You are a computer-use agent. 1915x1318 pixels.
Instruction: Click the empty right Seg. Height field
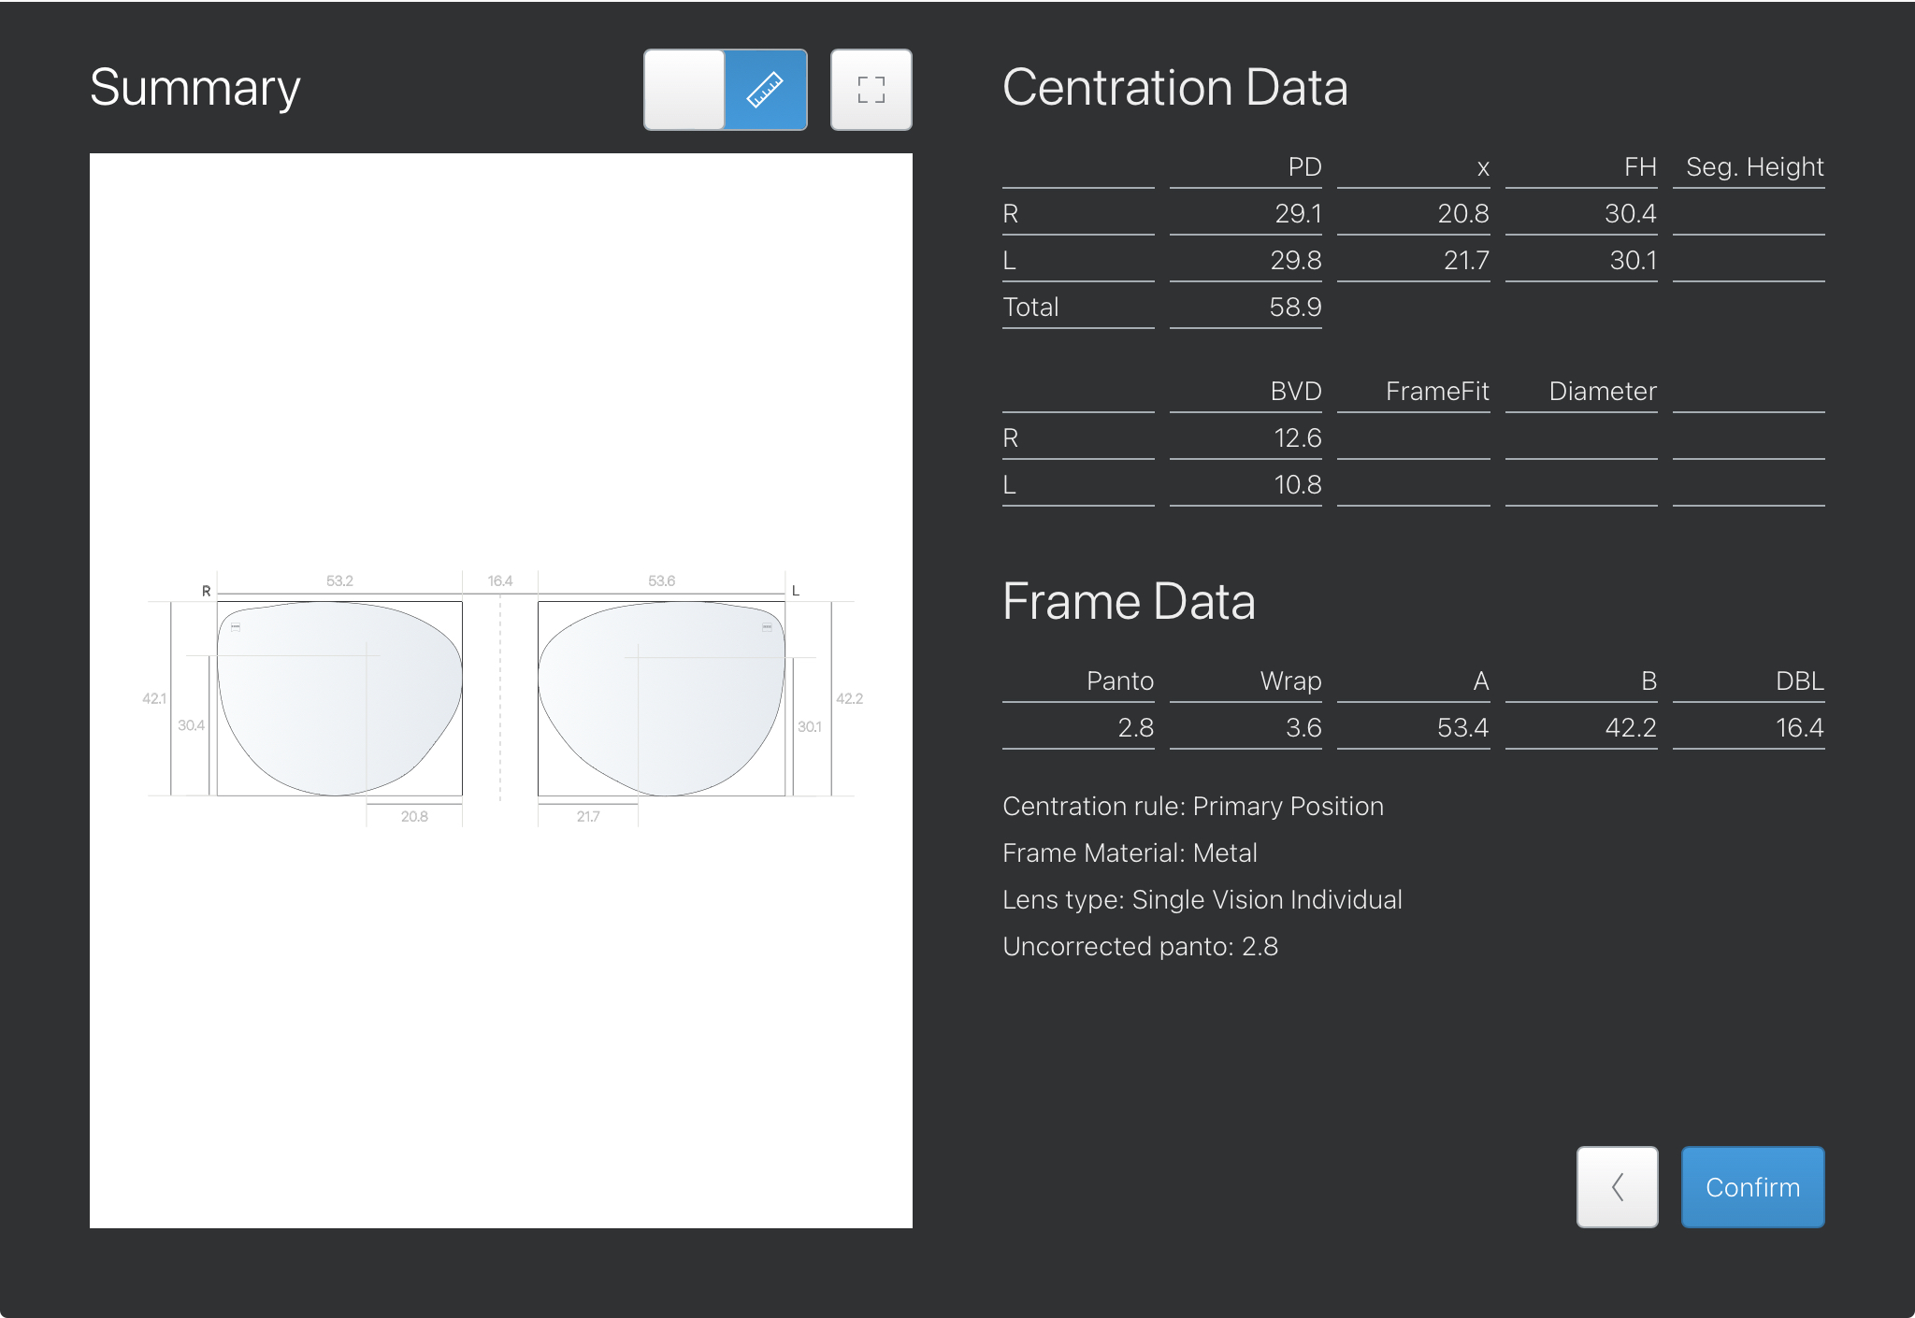[x=1749, y=213]
